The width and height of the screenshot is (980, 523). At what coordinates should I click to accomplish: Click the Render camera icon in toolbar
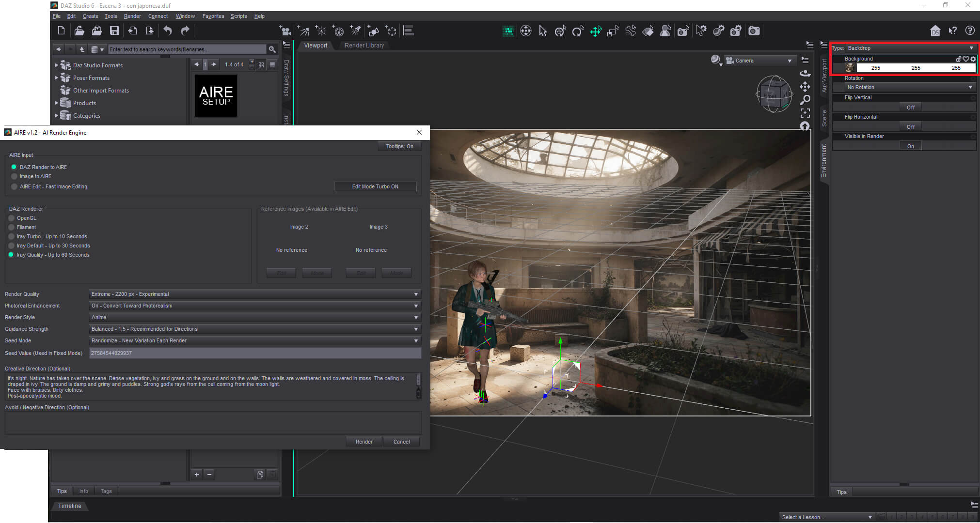point(754,31)
